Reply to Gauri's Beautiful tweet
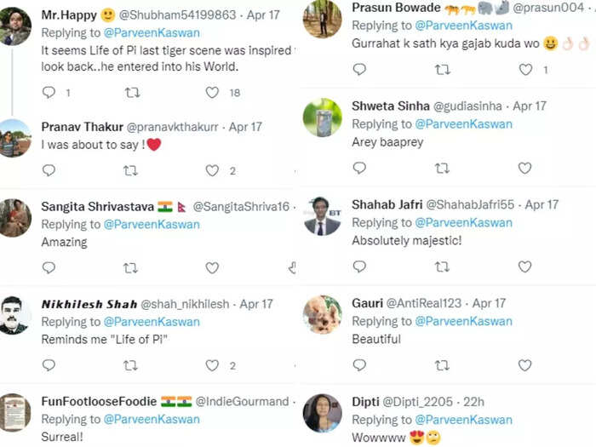Image resolution: width=596 pixels, height=447 pixels. pos(359,365)
